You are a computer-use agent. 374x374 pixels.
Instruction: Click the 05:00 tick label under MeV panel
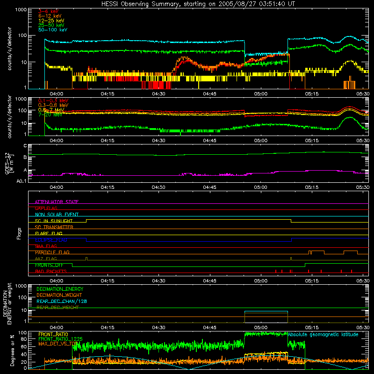click(261, 141)
